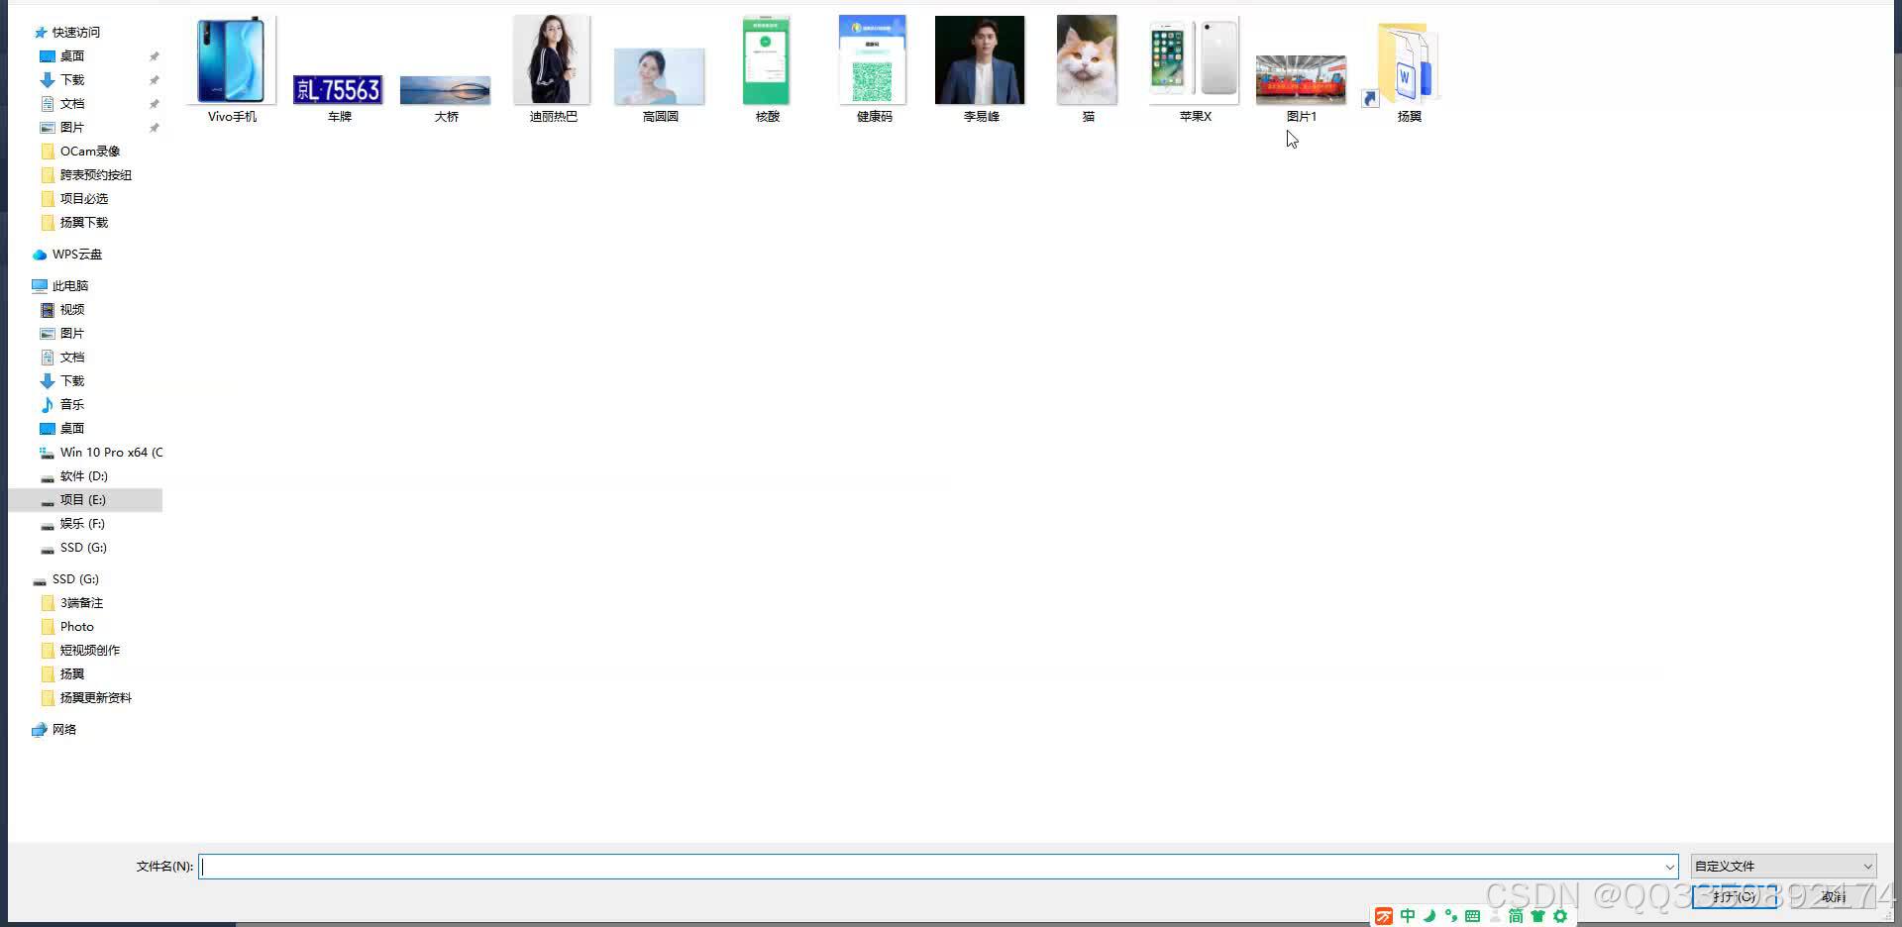The height and width of the screenshot is (927, 1902).
Task: Open input method settings gear
Action: (1560, 916)
